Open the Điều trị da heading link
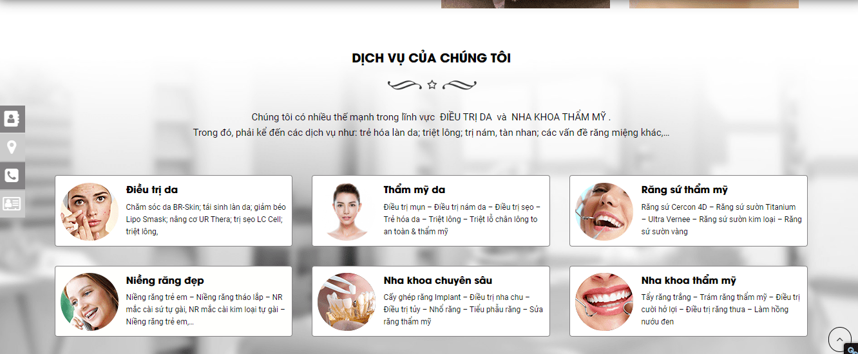Screen dimensions: 858x354 pos(152,190)
